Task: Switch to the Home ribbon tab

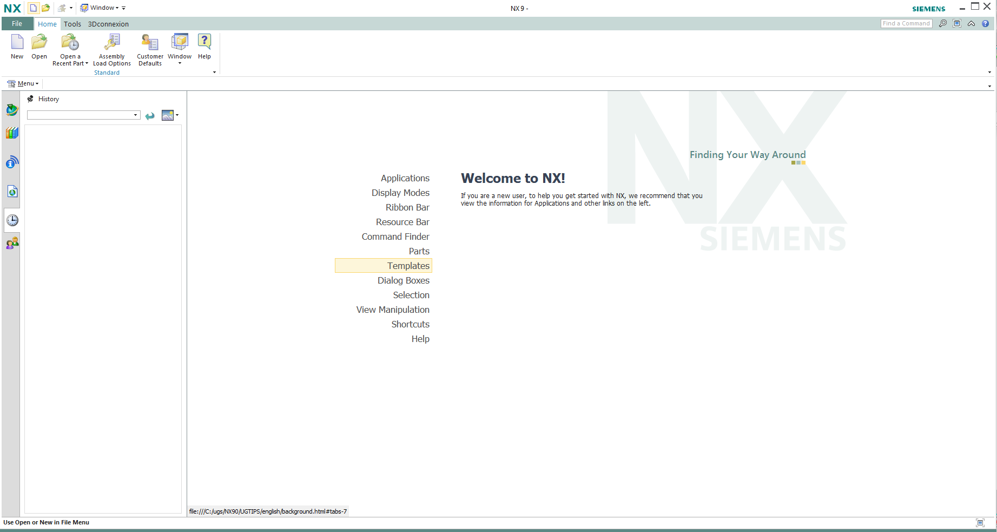Action: pyautogui.click(x=47, y=24)
